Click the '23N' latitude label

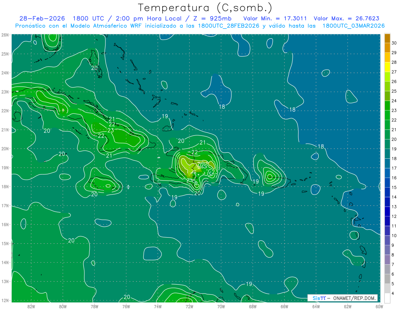5,92
